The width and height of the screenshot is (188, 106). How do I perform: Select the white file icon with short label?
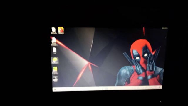coord(55,50)
